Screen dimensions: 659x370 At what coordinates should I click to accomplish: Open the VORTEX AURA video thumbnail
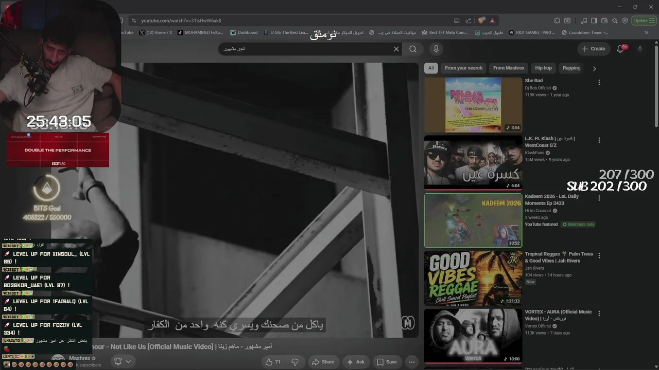pos(473,336)
